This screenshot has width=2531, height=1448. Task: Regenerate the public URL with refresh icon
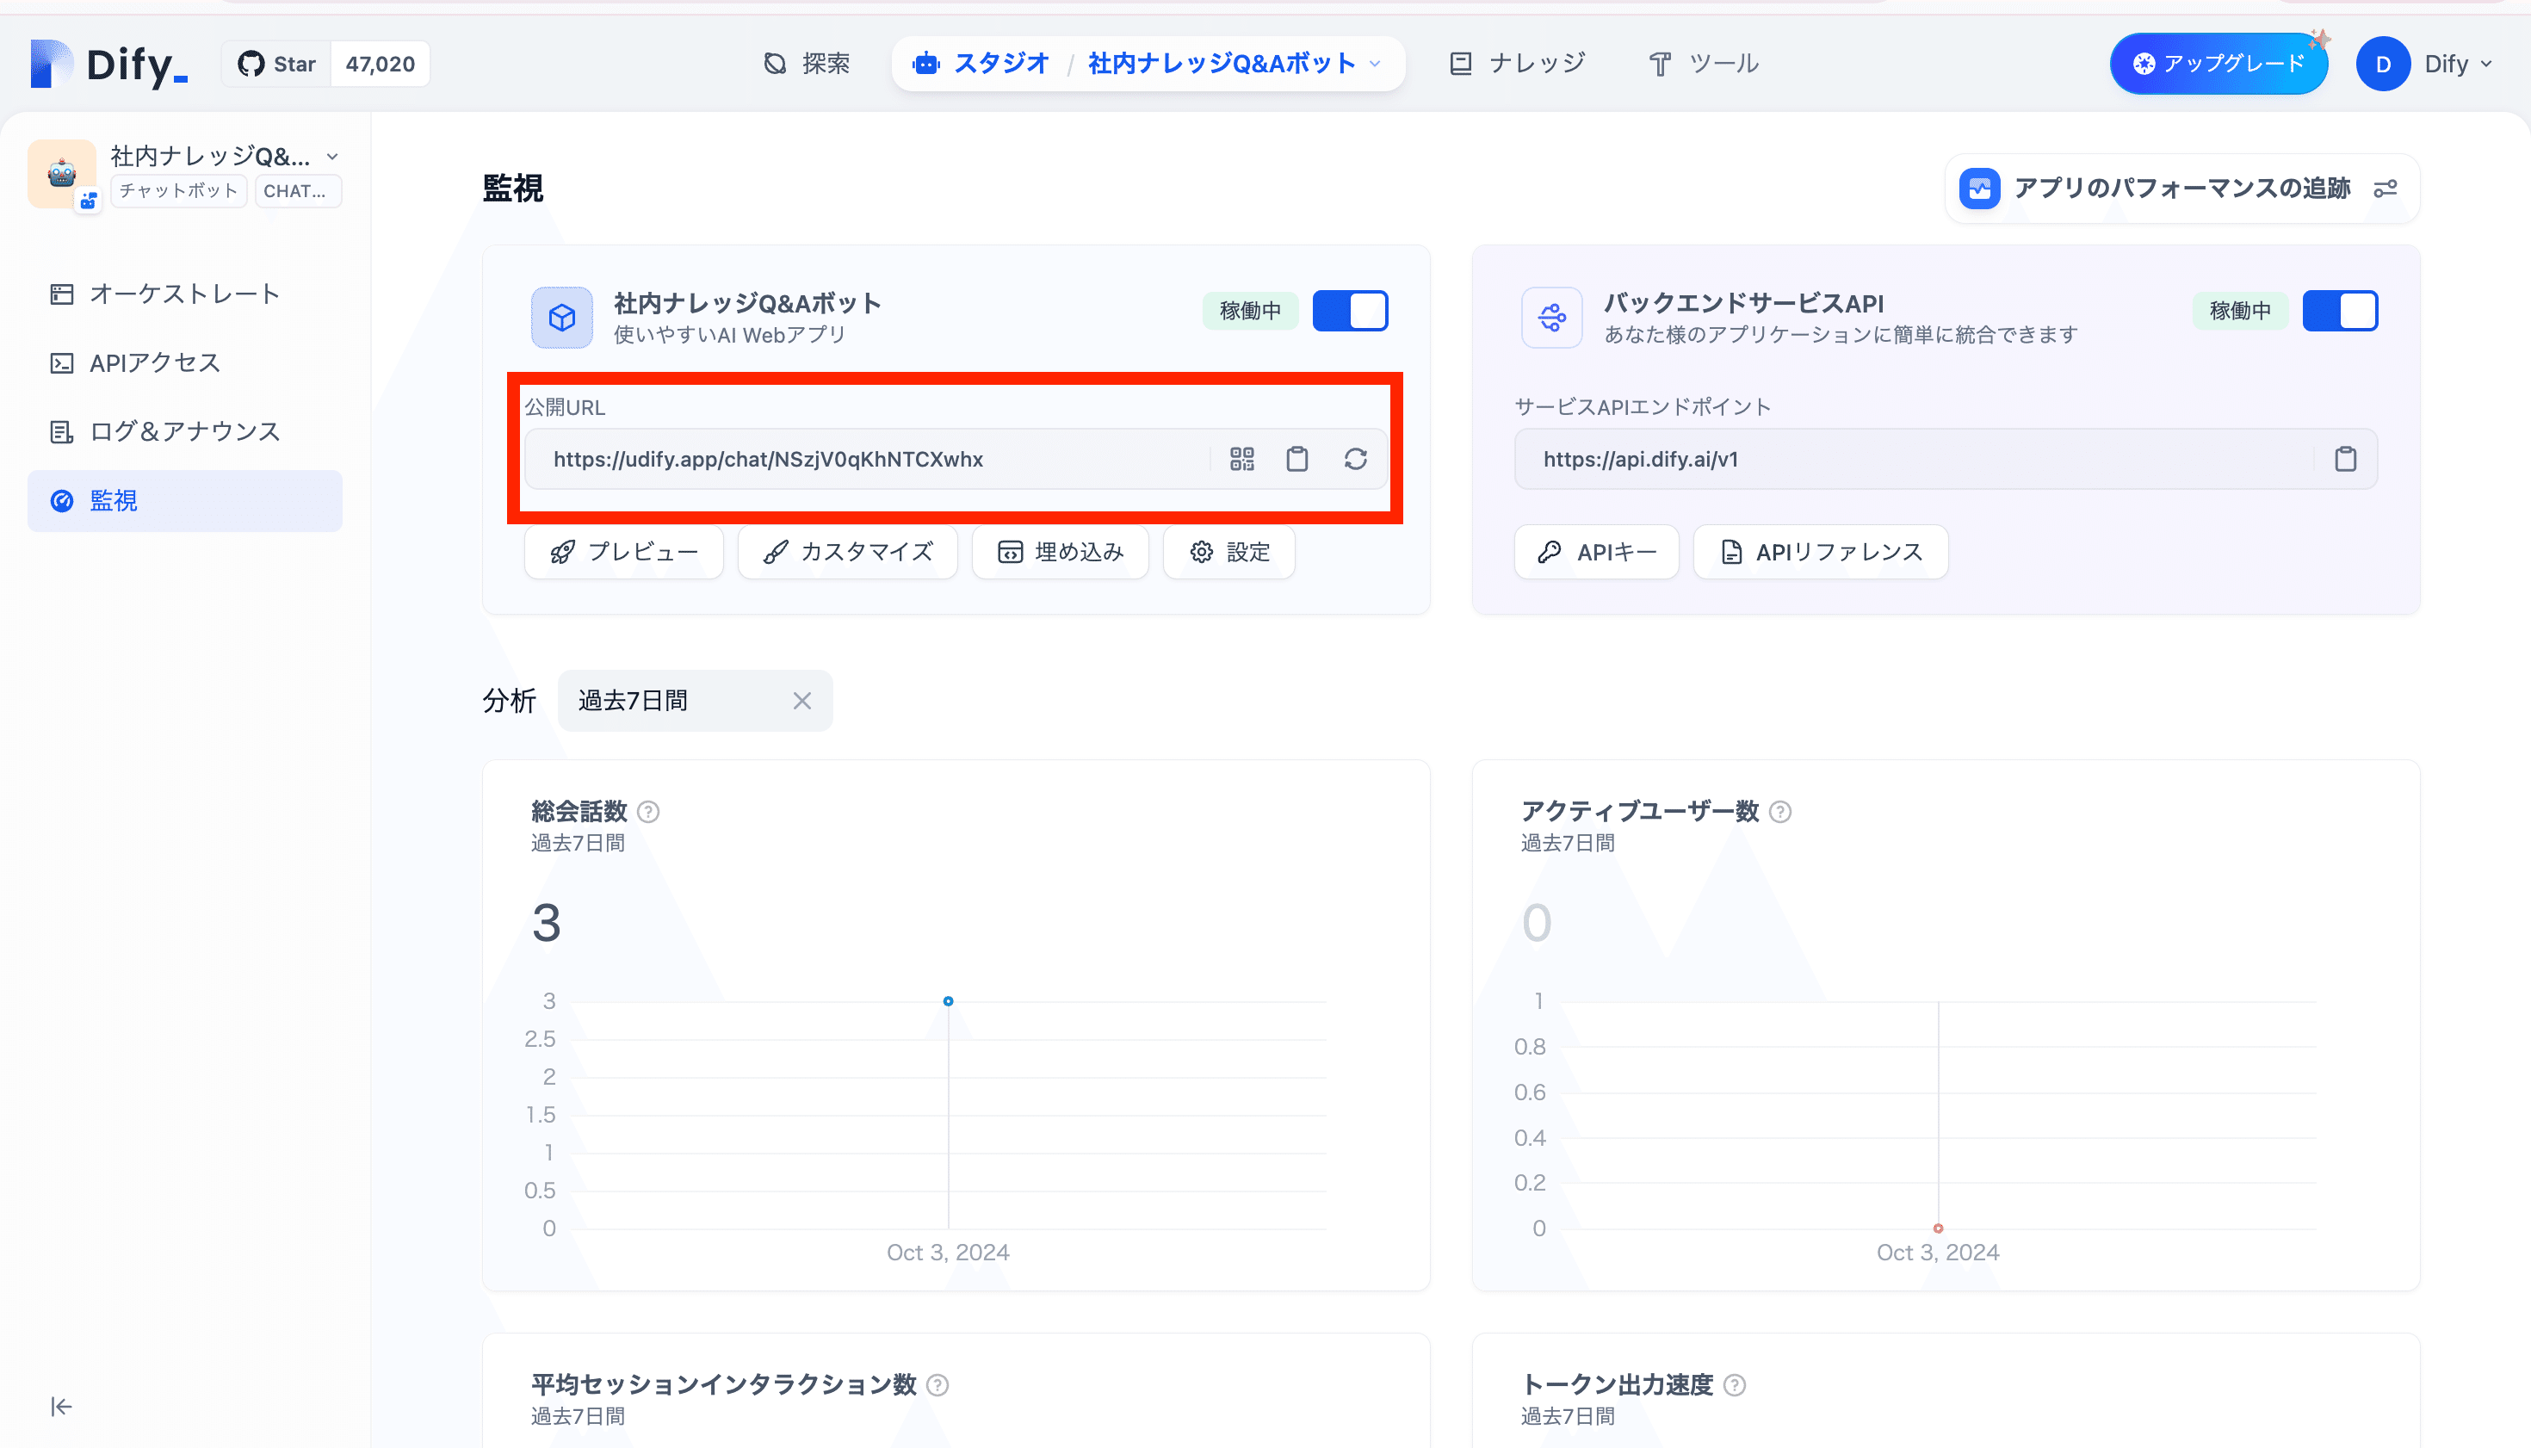click(x=1356, y=459)
